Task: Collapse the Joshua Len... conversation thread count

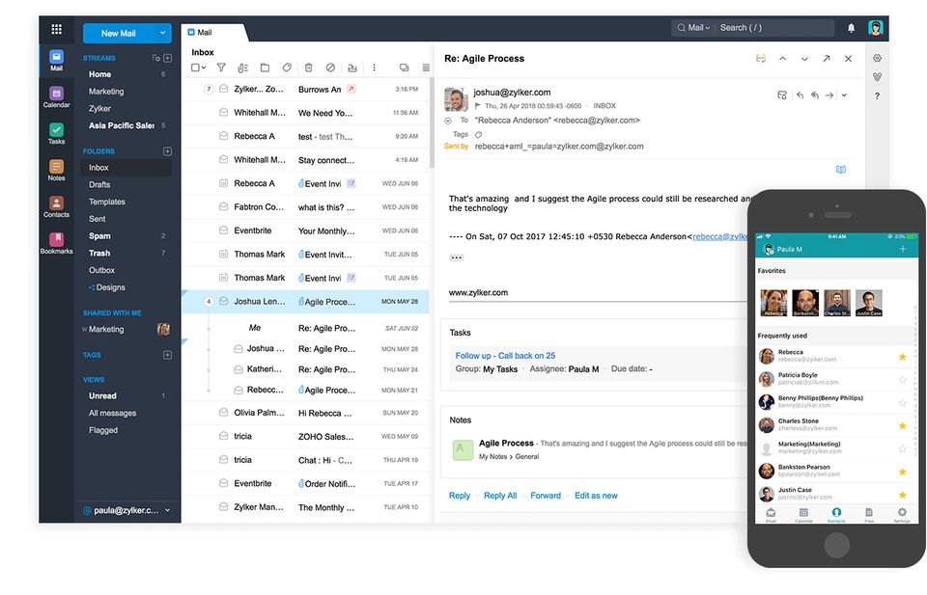Action: (x=209, y=302)
